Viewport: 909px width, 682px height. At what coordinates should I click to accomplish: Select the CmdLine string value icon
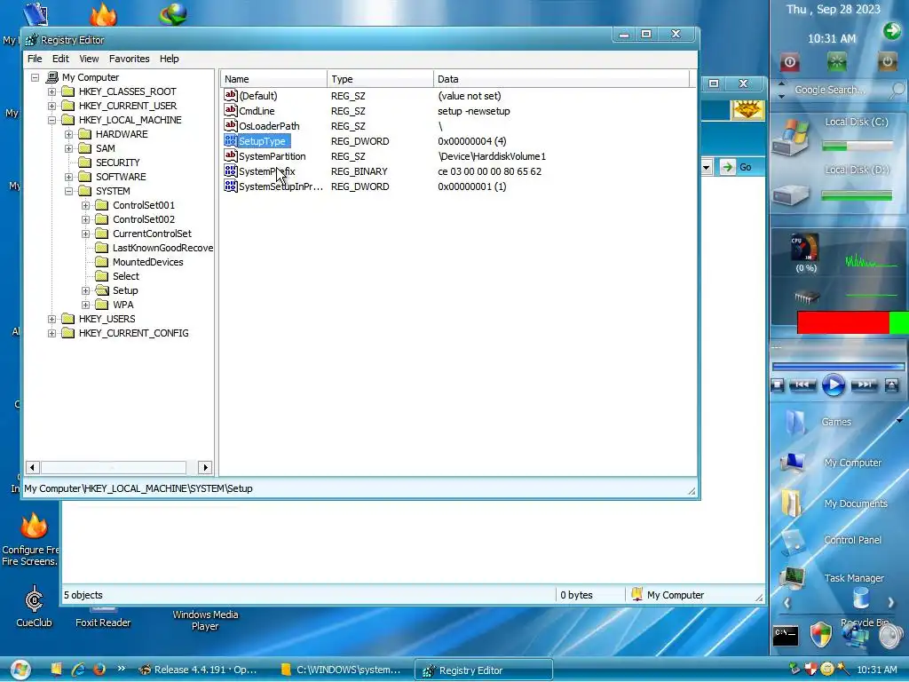tap(230, 110)
